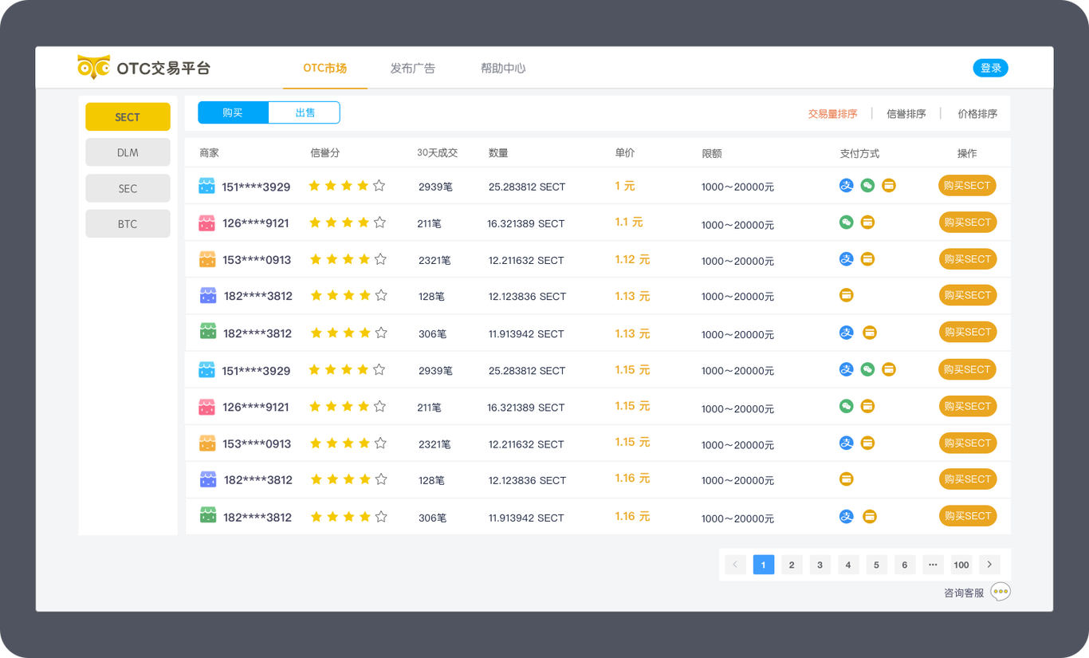Go to page 2 in pagination
This screenshot has width=1089, height=658.
coord(792,565)
